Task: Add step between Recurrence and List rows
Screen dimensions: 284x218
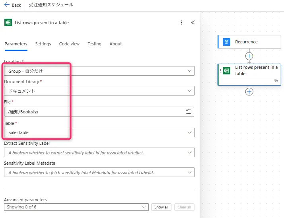Action: pos(249,56)
